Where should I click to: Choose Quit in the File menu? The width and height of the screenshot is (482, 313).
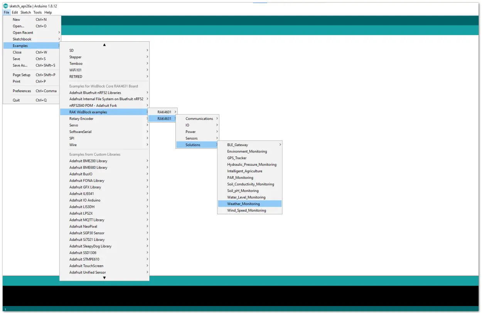pyautogui.click(x=32, y=100)
